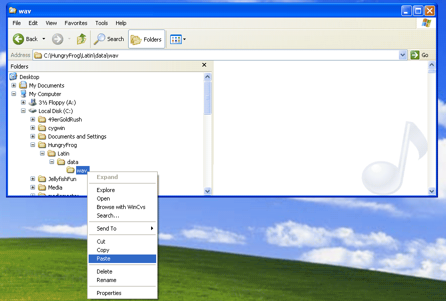Select the Search toolbar icon
The width and height of the screenshot is (446, 301).
[101, 38]
